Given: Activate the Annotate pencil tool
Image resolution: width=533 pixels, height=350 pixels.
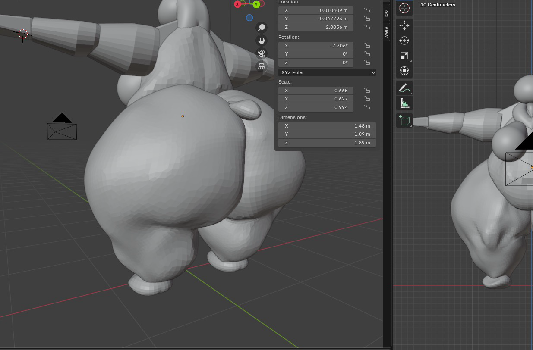Looking at the screenshot, I should coord(404,88).
